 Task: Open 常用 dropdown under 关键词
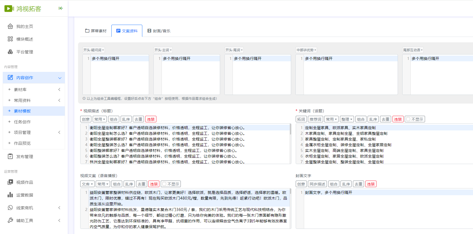click(x=332, y=119)
